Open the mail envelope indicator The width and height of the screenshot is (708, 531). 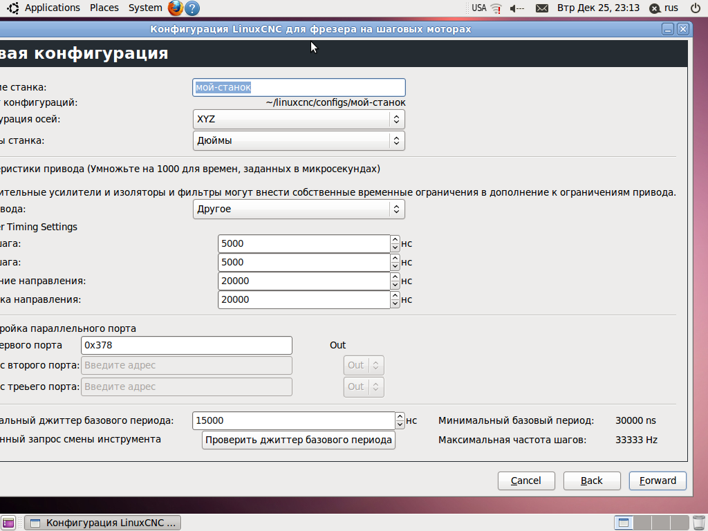click(x=542, y=8)
